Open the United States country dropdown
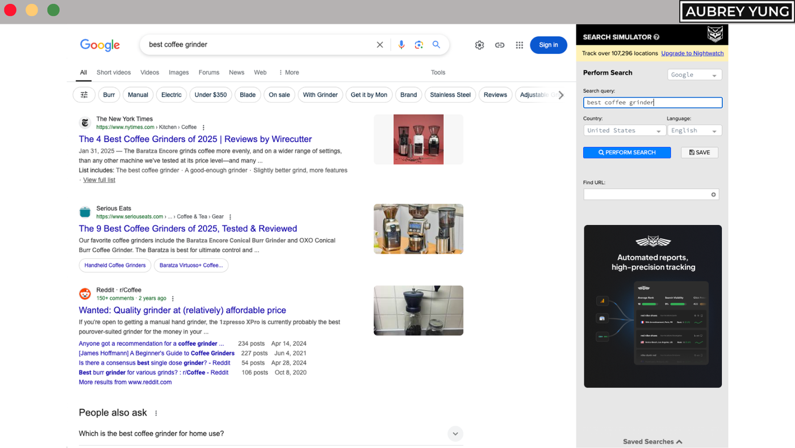Viewport: 795px width, 448px height. click(625, 130)
